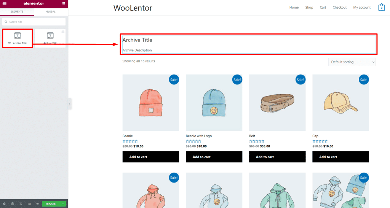Image resolution: width=390 pixels, height=208 pixels.
Task: Switch to the Global tab
Action: [x=51, y=12]
